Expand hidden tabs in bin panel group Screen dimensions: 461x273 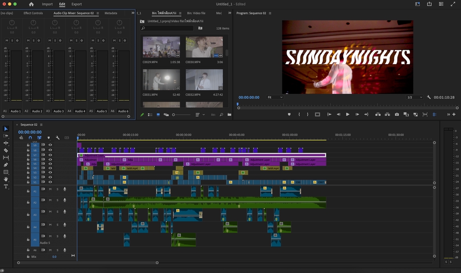coord(230,13)
